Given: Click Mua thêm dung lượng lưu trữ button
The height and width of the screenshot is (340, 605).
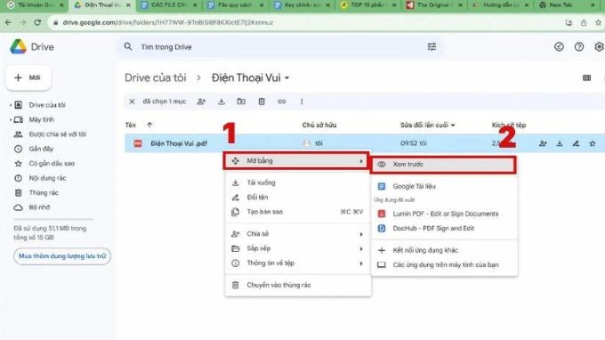Looking at the screenshot, I should [x=62, y=256].
